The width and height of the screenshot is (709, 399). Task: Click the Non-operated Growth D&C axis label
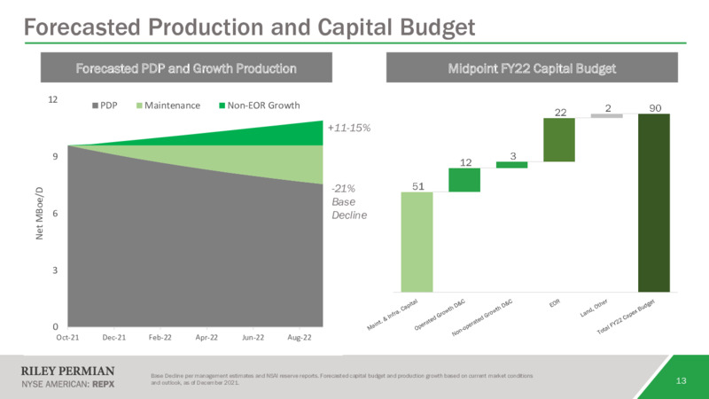tap(482, 318)
